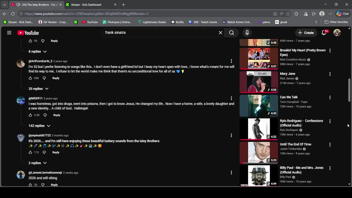Screen dimensions: 352x198
Task: Open a new browser tab
Action: coord(123,5)
